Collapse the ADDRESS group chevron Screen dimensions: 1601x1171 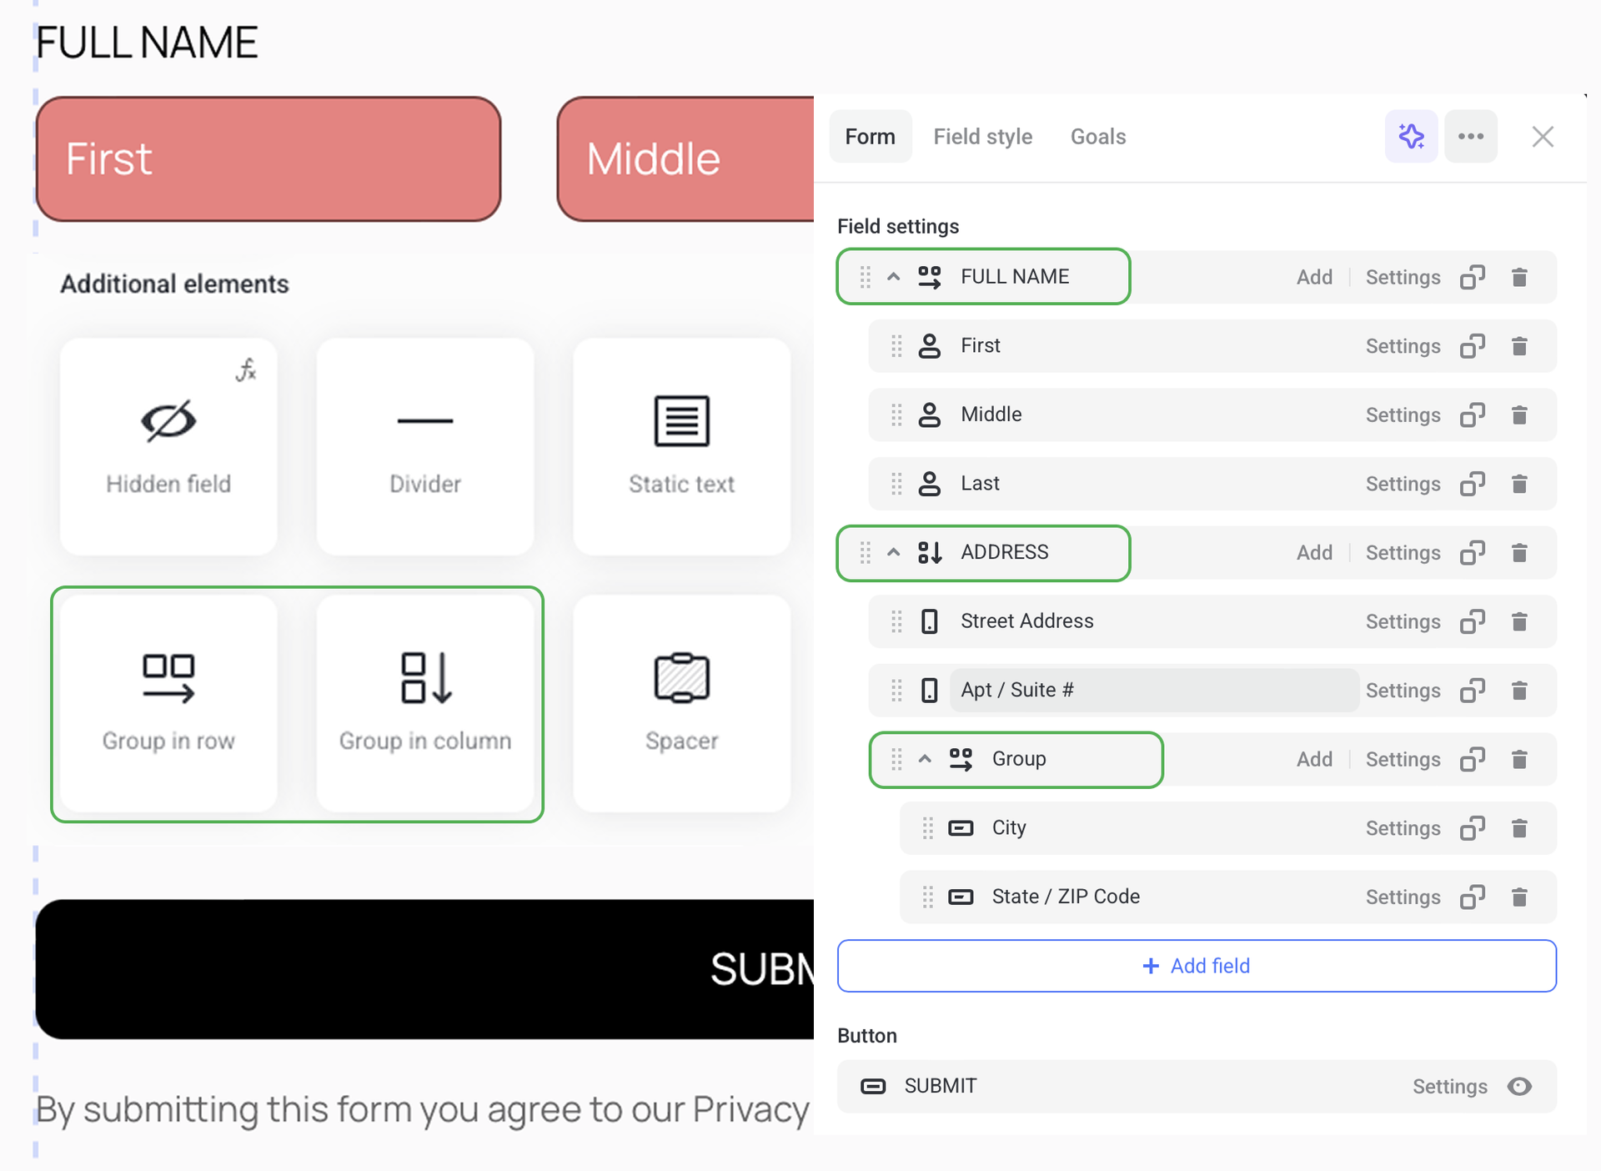[893, 552]
